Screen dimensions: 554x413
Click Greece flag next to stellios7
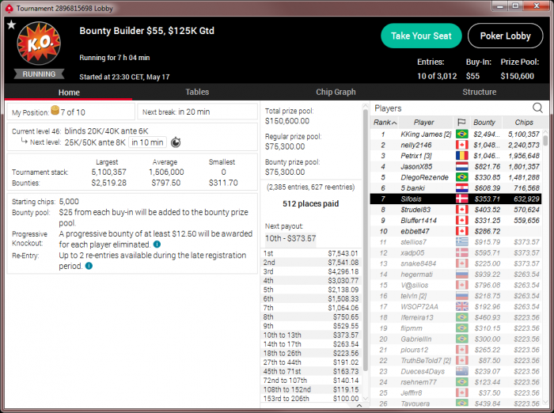point(461,242)
